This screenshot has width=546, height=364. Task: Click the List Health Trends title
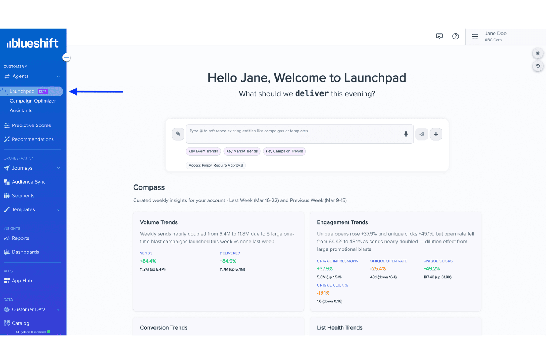(x=339, y=327)
